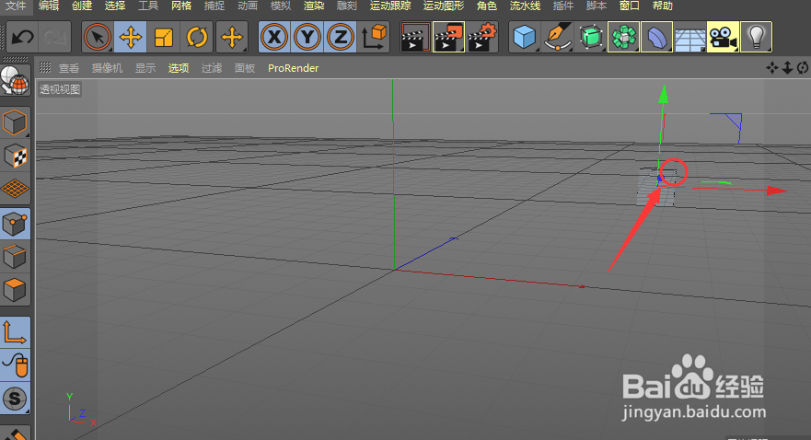Open the 帮助 menu

663,6
